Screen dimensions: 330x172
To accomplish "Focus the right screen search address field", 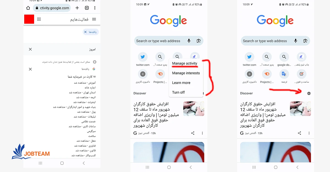I will click(275, 41).
